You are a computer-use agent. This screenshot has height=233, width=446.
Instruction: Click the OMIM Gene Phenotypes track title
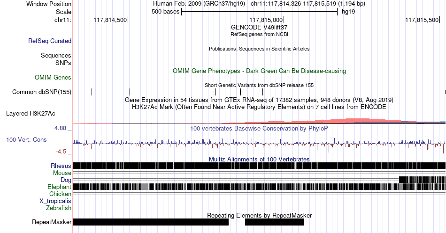259,71
